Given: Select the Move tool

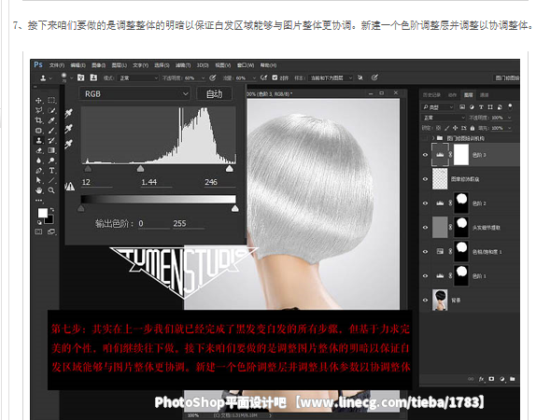Looking at the screenshot, I should (38, 100).
